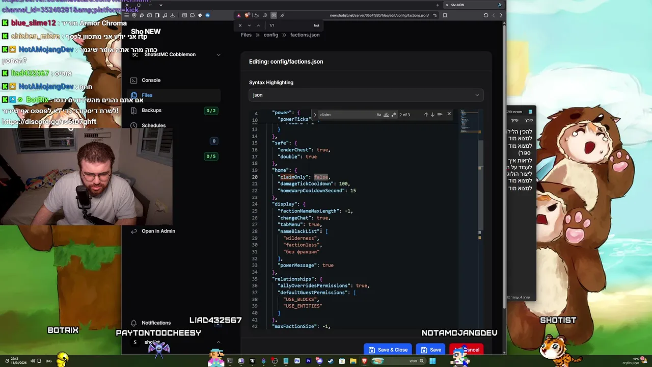Close the editor find widget
The width and height of the screenshot is (652, 367).
click(x=449, y=114)
